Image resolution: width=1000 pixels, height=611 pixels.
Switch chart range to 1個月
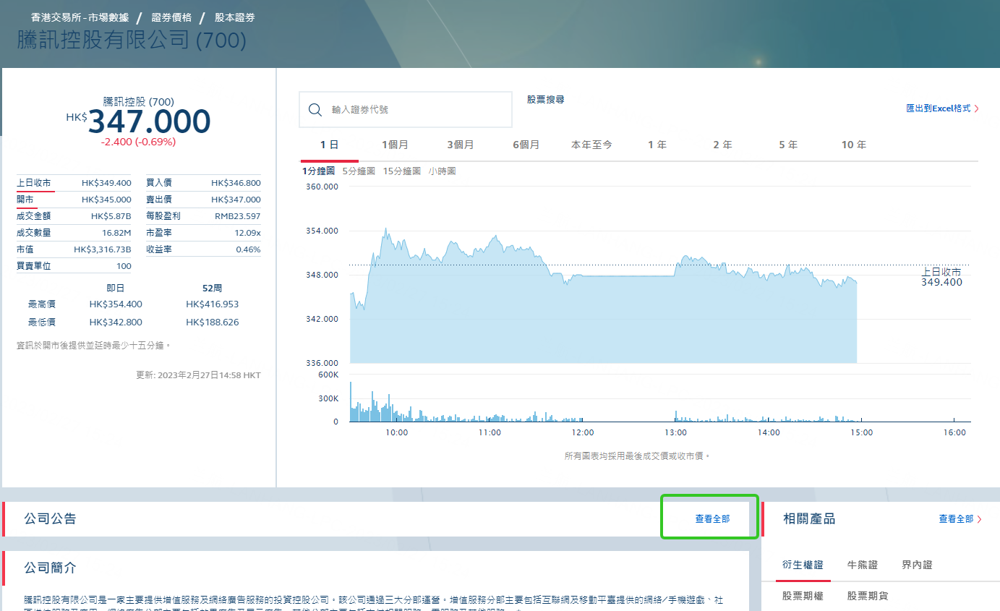(396, 145)
